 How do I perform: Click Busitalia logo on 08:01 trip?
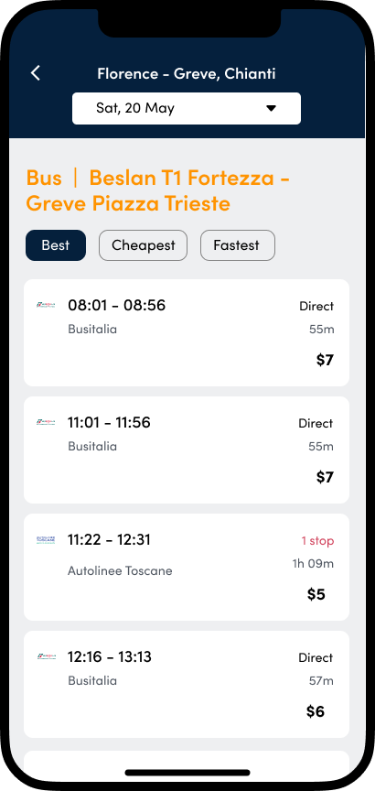tap(46, 305)
